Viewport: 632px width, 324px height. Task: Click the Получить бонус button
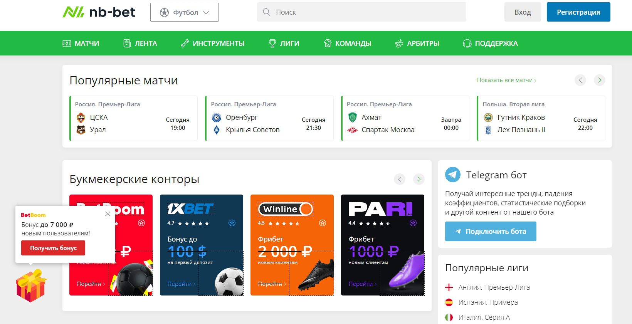(x=53, y=248)
